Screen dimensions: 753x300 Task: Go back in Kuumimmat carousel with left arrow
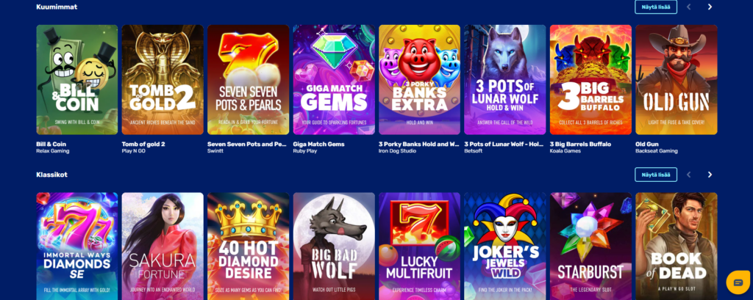coord(688,7)
